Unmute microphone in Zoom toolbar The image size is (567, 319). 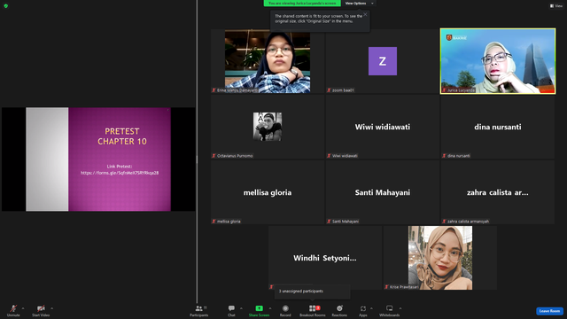[13, 310]
